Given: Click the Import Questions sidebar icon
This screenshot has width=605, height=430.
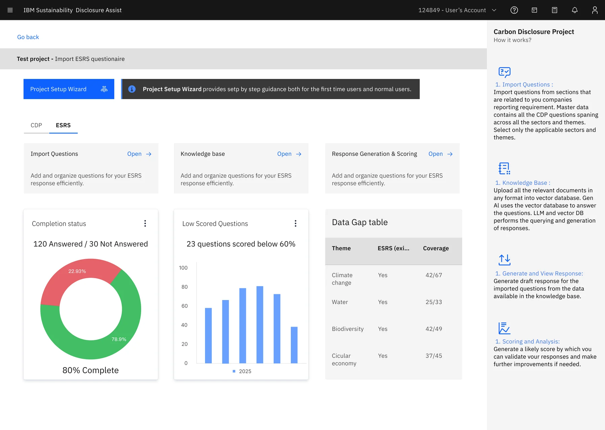Looking at the screenshot, I should (504, 72).
